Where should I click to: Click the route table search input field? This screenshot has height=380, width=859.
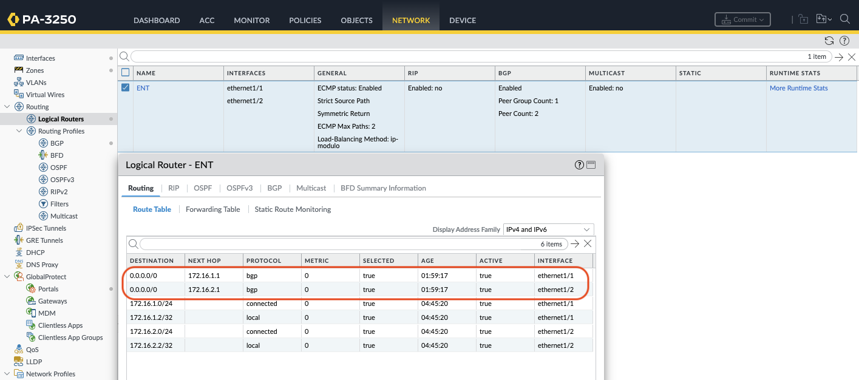(334, 244)
